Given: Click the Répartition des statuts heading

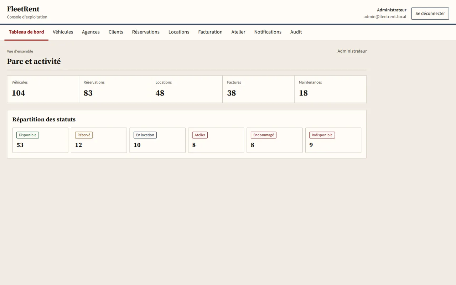Looking at the screenshot, I should click(44, 119).
